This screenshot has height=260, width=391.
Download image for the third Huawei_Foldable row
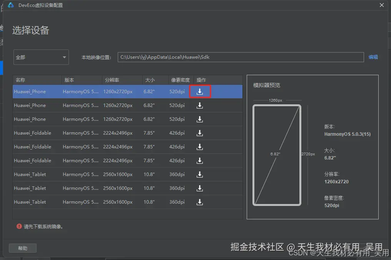(200, 161)
